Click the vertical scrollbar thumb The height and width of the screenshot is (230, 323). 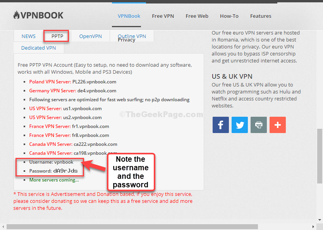tap(320, 156)
